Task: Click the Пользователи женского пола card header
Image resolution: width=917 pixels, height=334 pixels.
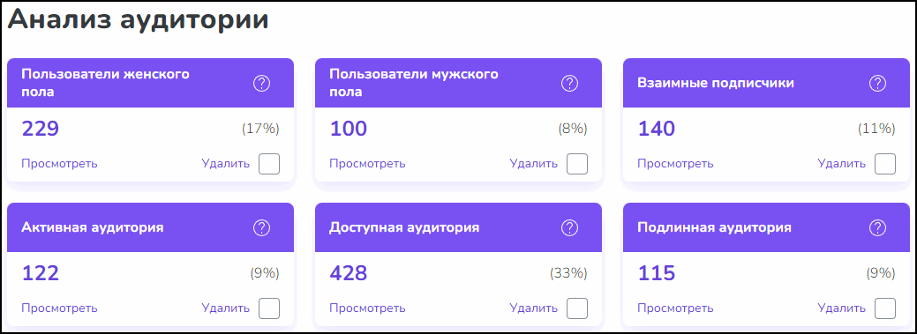Action: click(x=150, y=83)
